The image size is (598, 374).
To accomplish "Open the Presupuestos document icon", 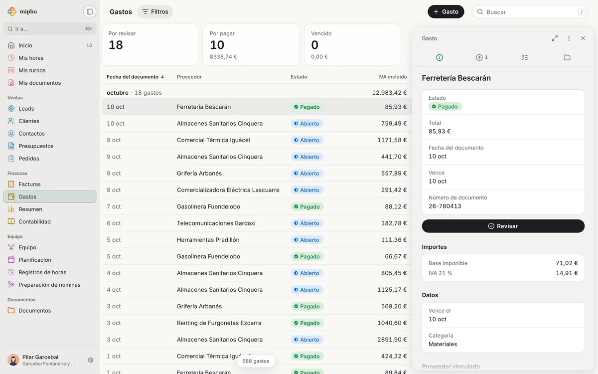I will point(11,146).
